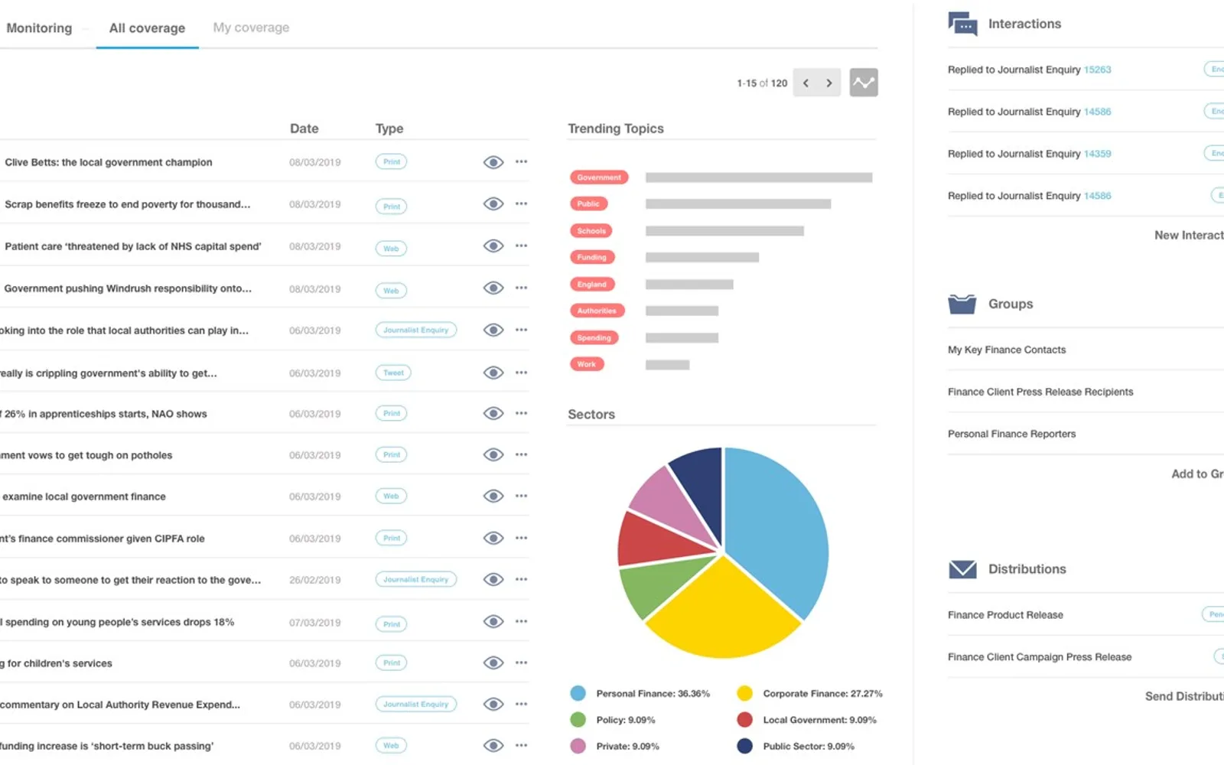Open more options for potholes article row
The image size is (1224, 765).
522,454
